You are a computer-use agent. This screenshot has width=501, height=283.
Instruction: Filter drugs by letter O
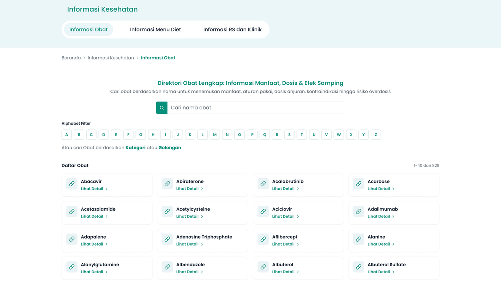(x=239, y=135)
